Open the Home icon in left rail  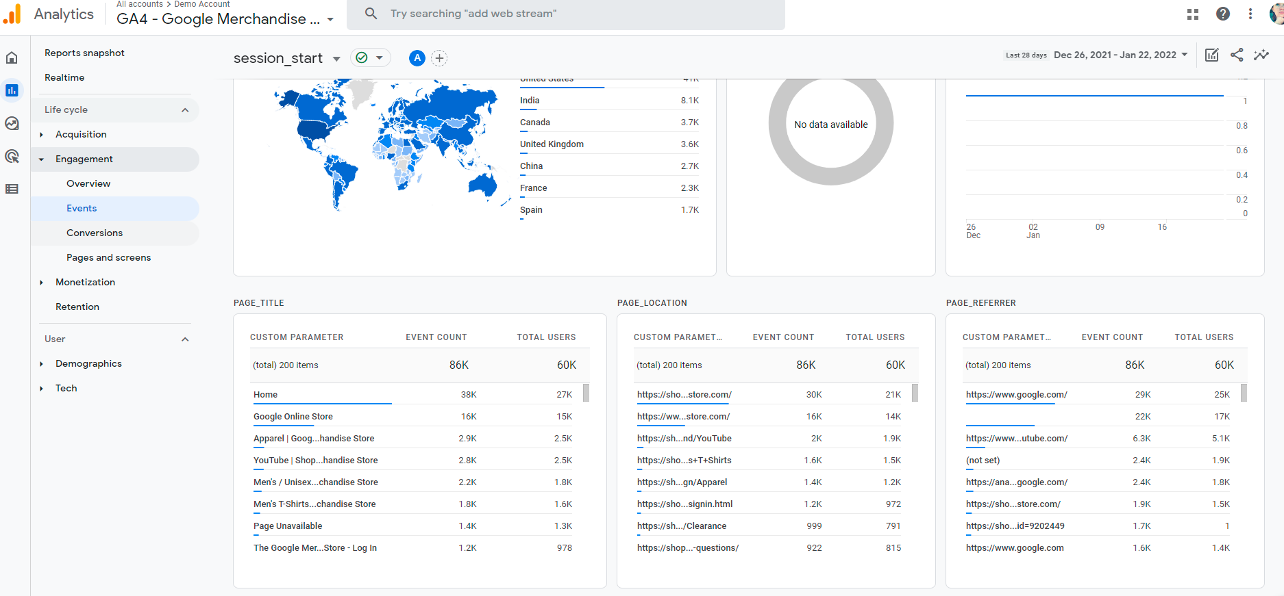pos(12,58)
